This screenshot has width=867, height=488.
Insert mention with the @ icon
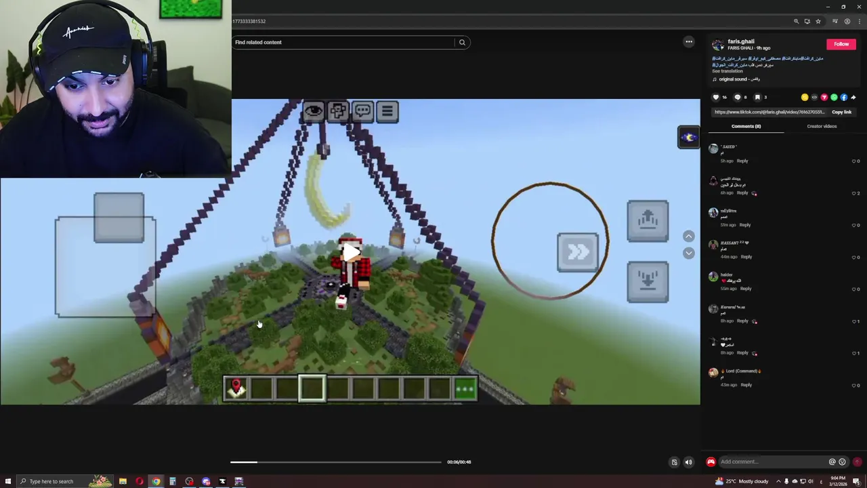point(832,462)
